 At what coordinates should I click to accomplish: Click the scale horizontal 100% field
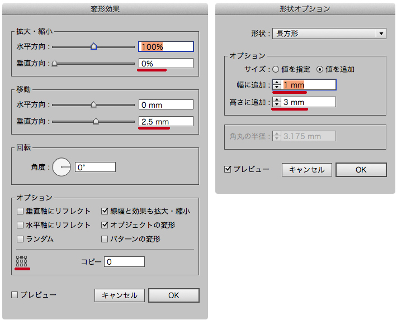coord(166,46)
